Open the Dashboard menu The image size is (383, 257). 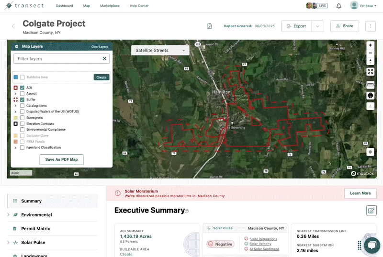64,6
